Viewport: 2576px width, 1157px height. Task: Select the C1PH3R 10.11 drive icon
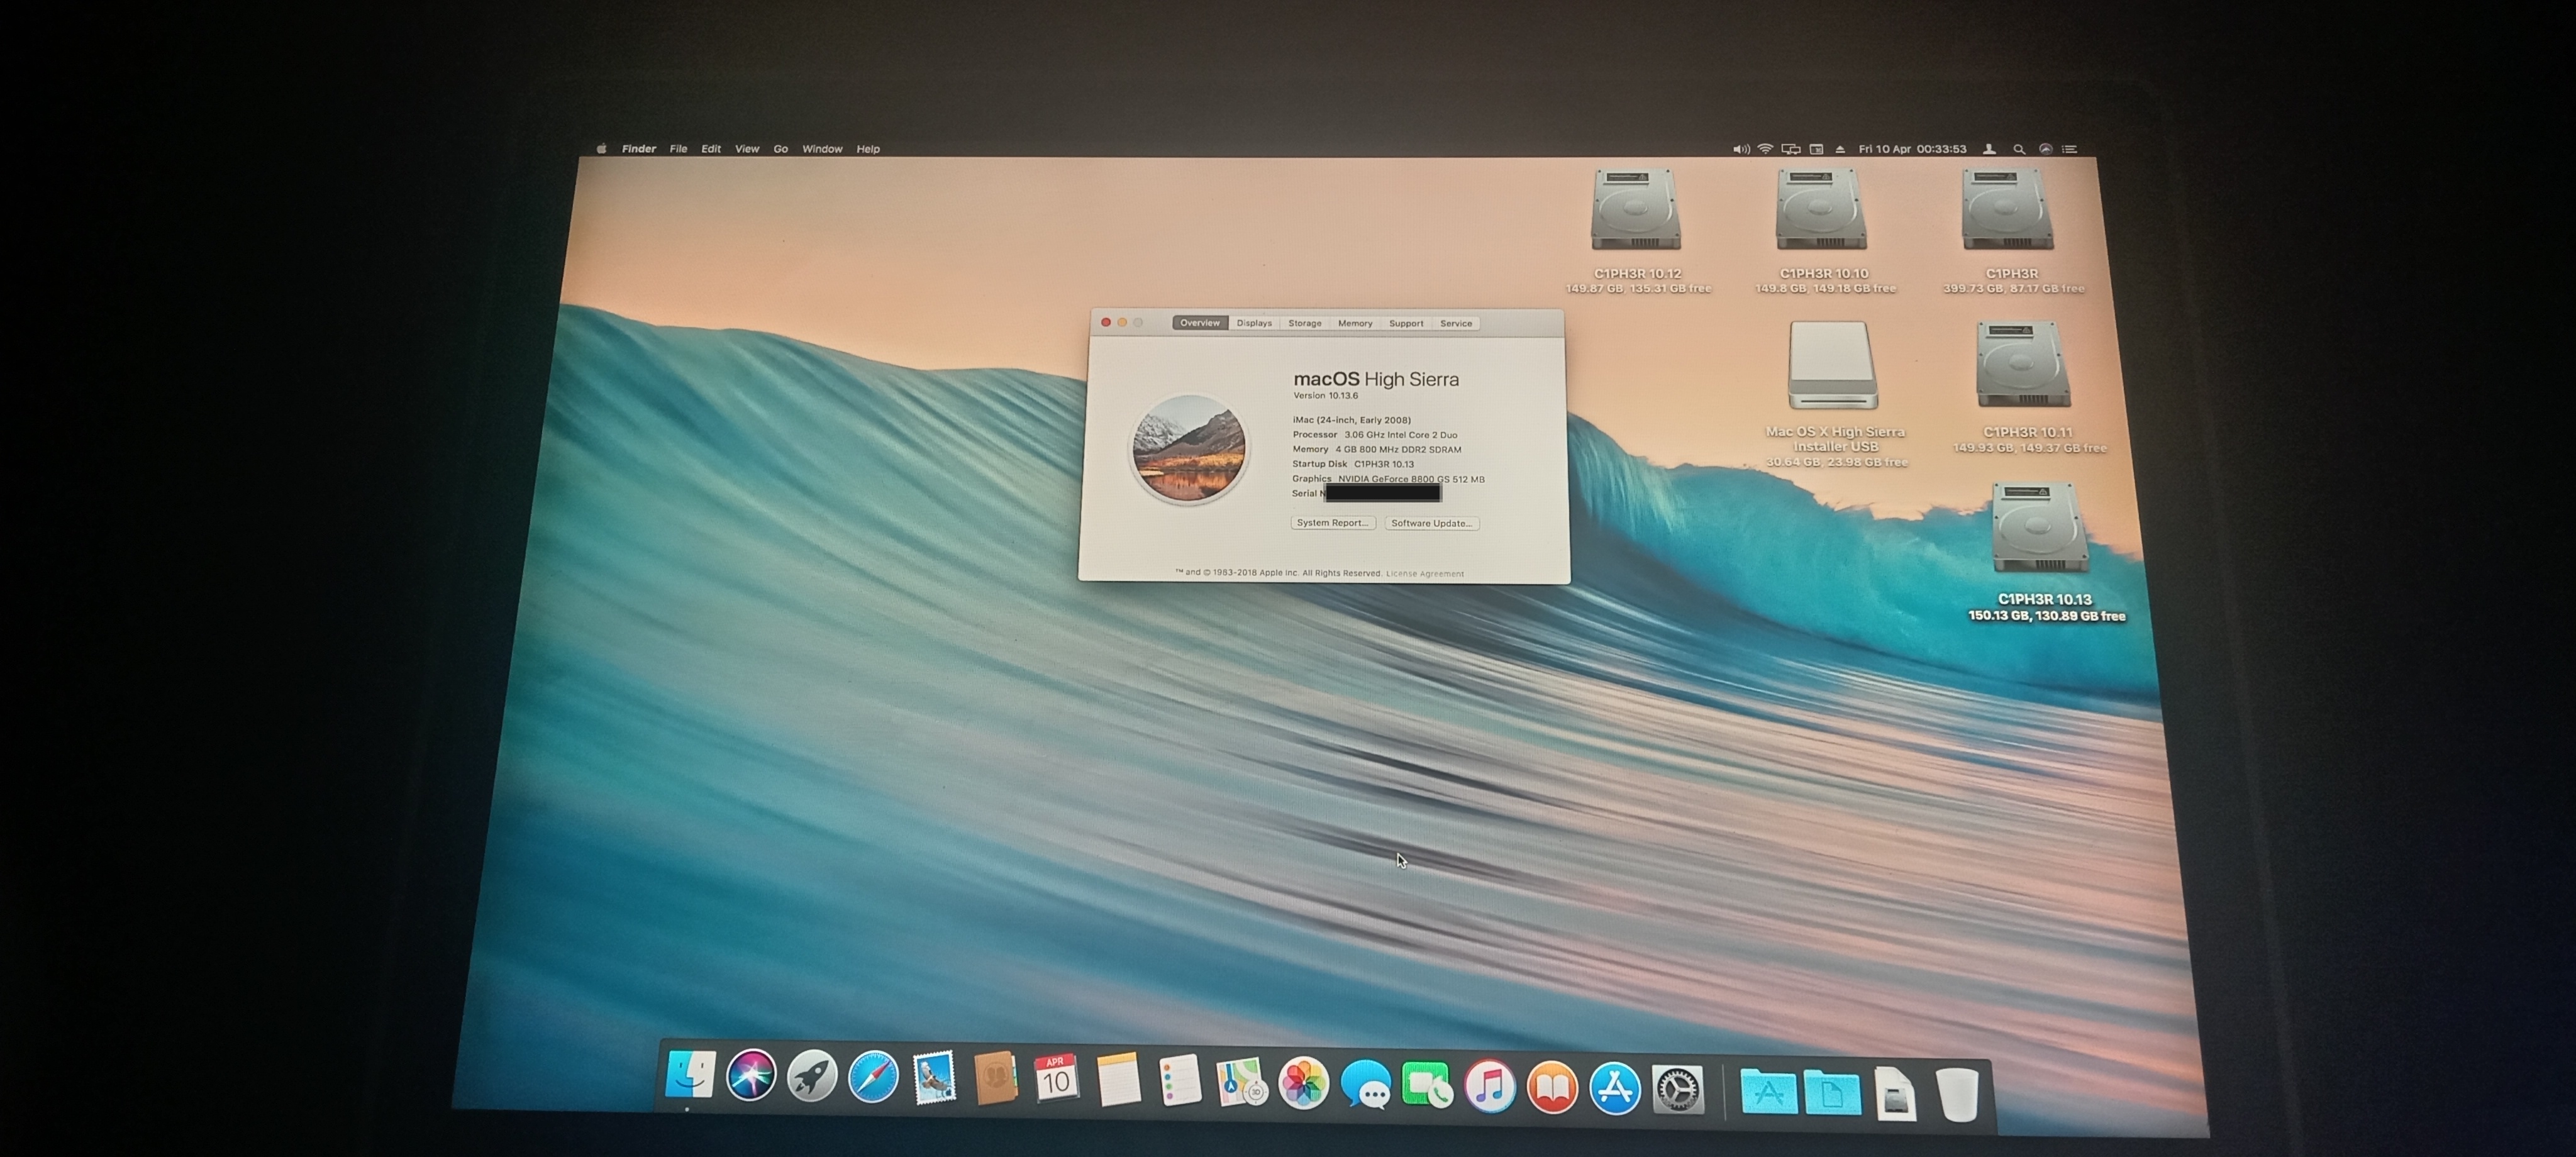click(x=2023, y=365)
